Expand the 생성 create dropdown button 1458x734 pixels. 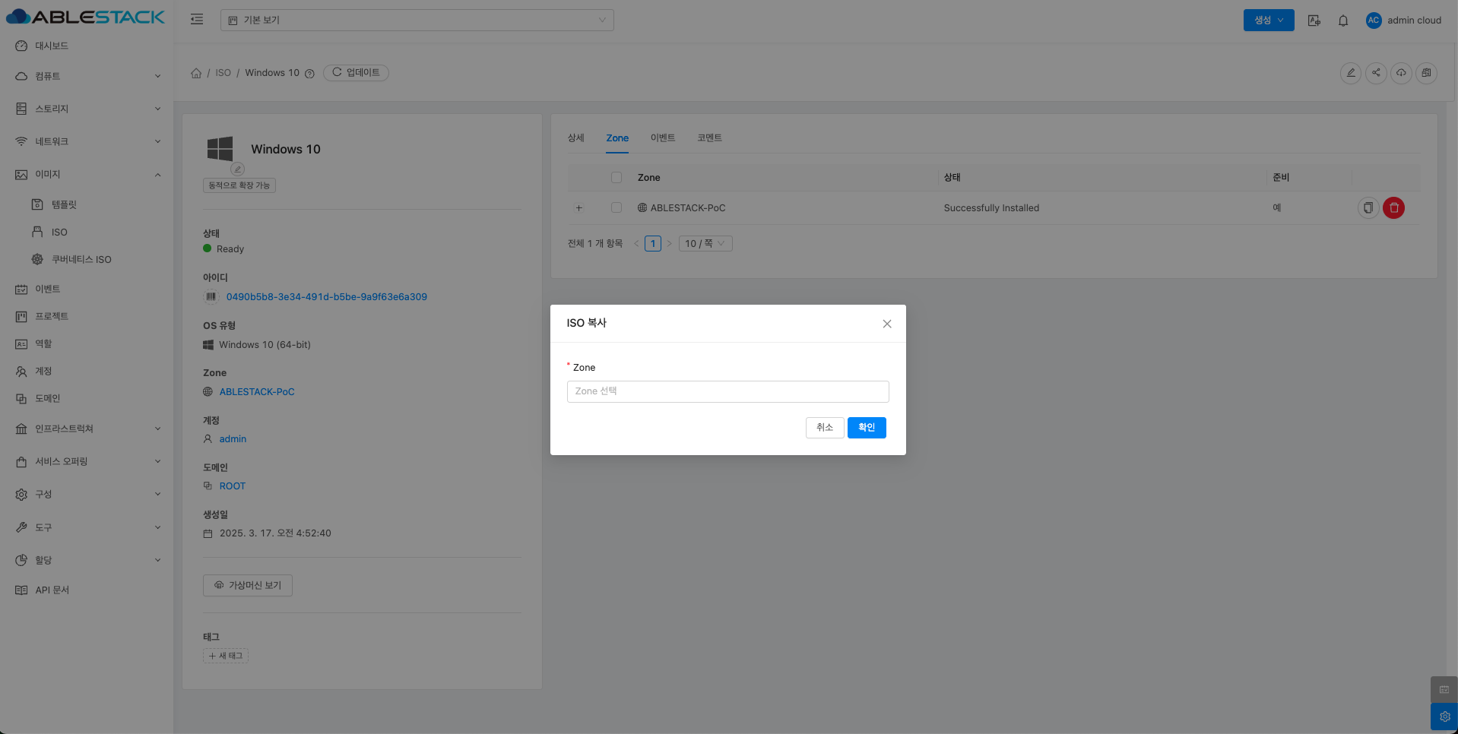(1268, 21)
